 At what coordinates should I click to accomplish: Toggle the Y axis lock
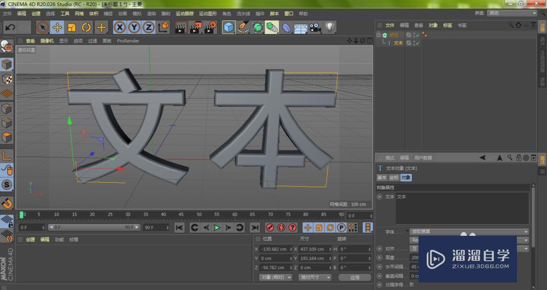click(x=135, y=27)
